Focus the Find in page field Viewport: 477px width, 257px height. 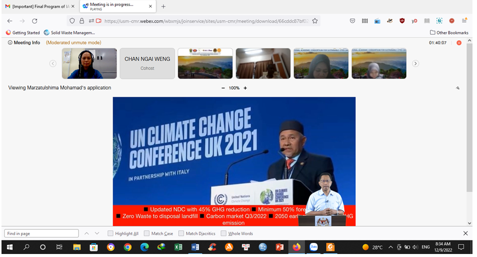42,233
